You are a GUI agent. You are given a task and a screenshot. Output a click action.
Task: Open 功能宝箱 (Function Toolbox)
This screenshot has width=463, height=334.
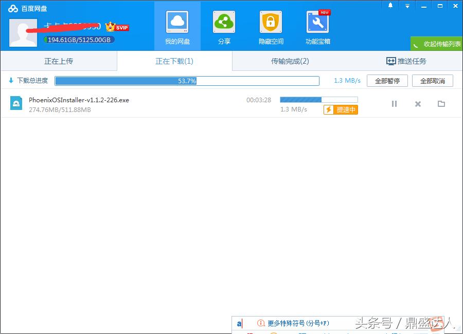(x=317, y=26)
